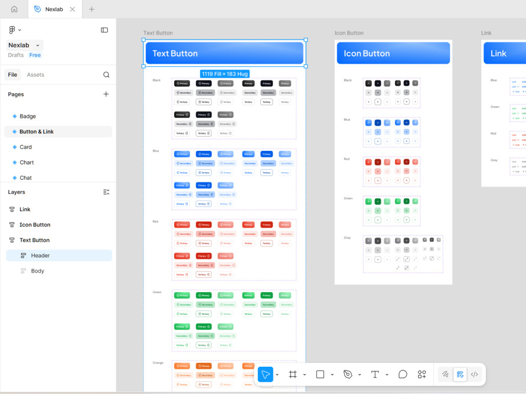Select the Button & Link page
Screen dimensions: 526x394
pos(58,132)
